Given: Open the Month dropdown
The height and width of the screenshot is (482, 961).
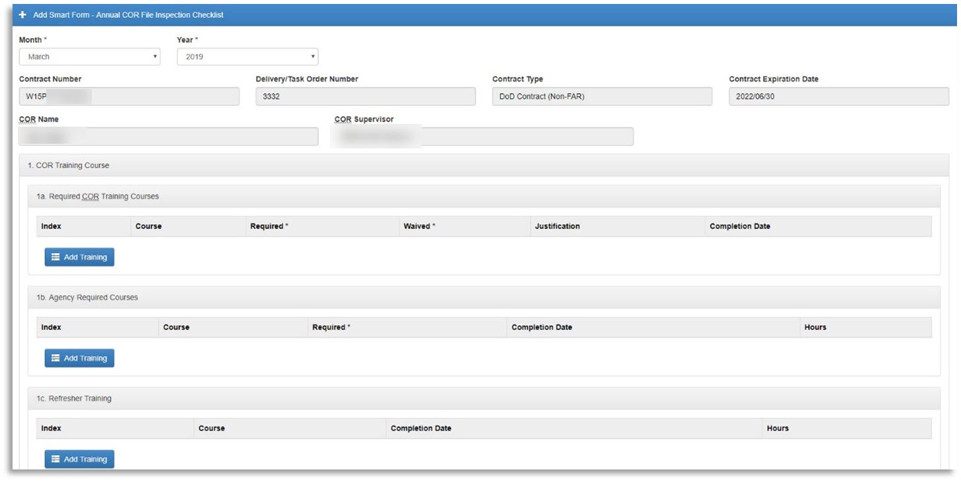Looking at the screenshot, I should click(x=89, y=57).
